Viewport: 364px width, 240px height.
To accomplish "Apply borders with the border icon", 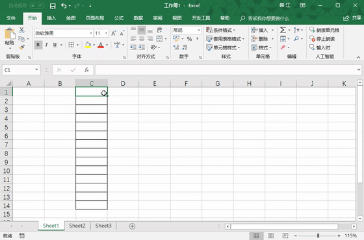I will pyautogui.click(x=71, y=45).
